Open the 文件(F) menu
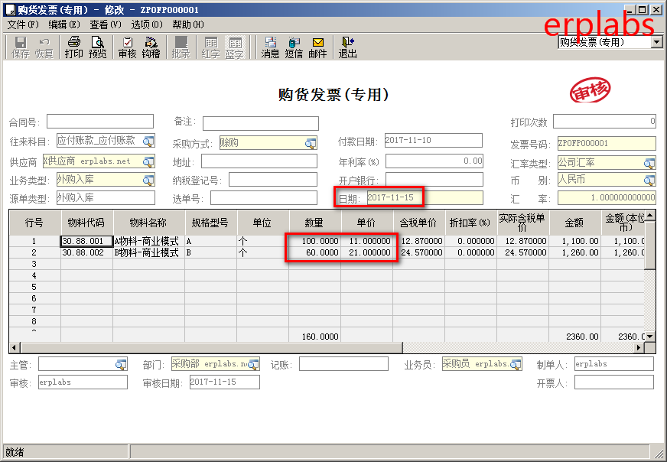Viewport: 667px width, 462px height. click(x=23, y=24)
